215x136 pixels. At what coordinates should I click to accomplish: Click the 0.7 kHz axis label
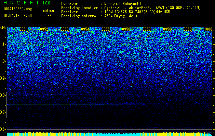click(3, 112)
